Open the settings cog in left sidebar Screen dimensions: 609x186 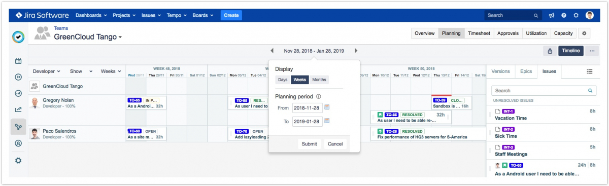(18, 160)
